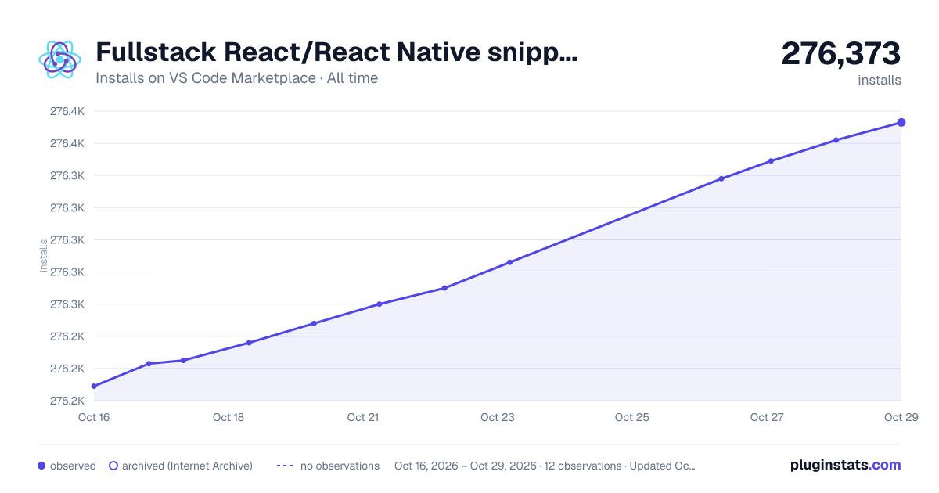Click the first data point at Oct 16
939x493 pixels.
click(94, 386)
